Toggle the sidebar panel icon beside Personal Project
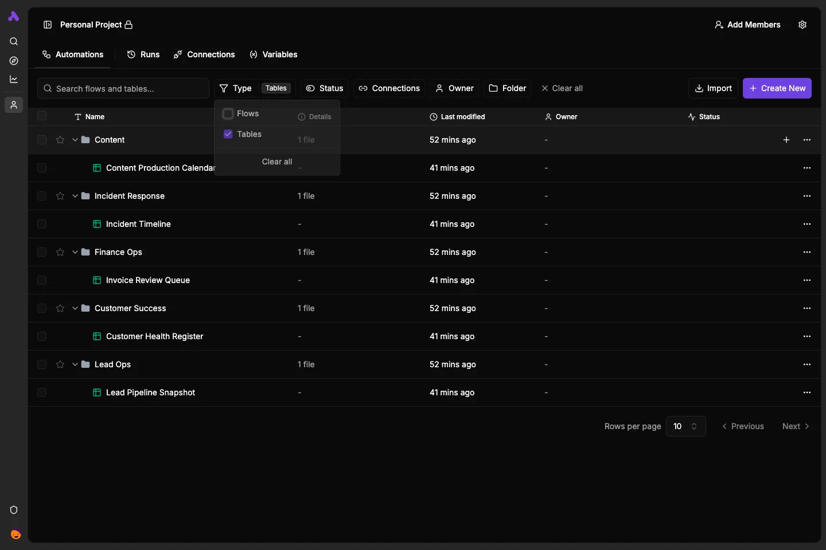Screen dimensions: 826x550 click(x=48, y=25)
